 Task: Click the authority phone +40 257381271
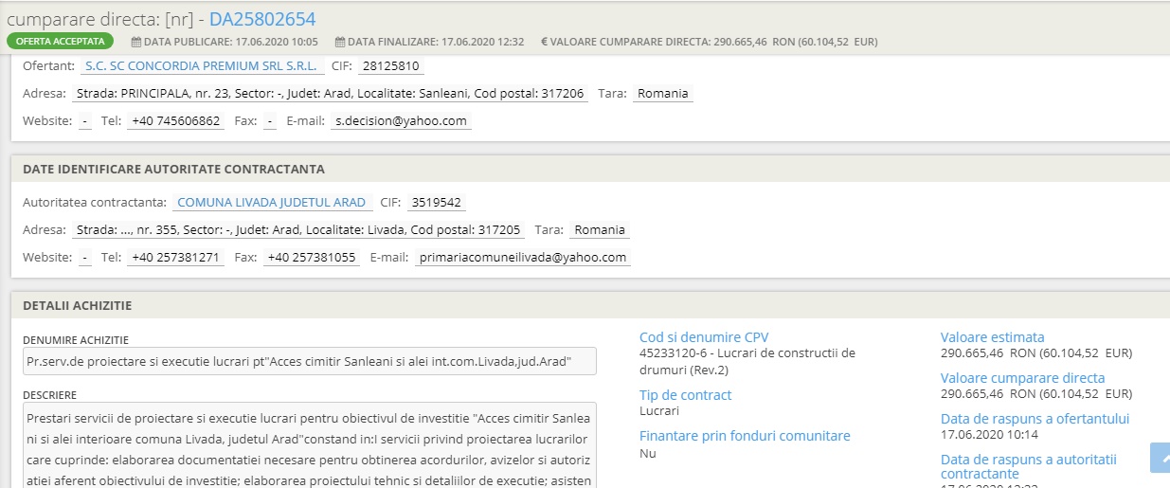[175, 258]
